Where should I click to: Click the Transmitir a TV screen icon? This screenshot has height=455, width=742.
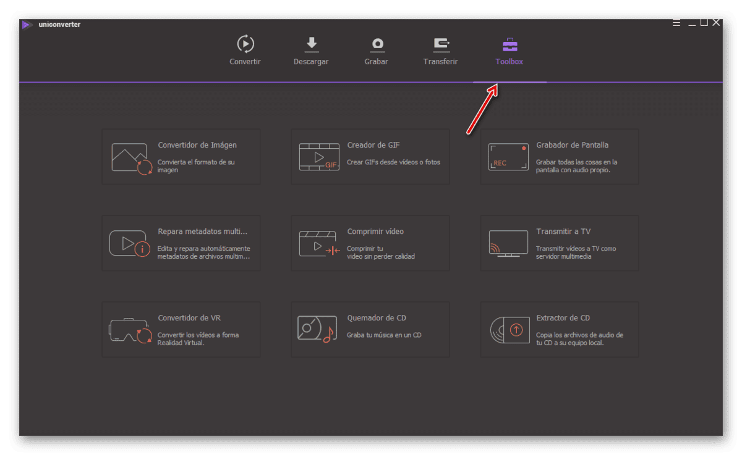point(508,244)
